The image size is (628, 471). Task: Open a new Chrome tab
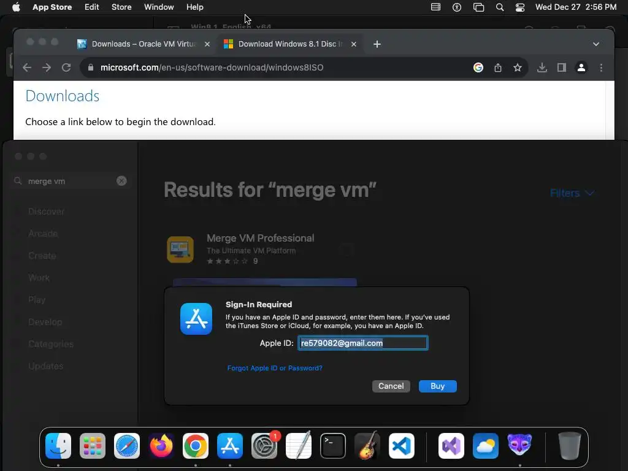377,44
